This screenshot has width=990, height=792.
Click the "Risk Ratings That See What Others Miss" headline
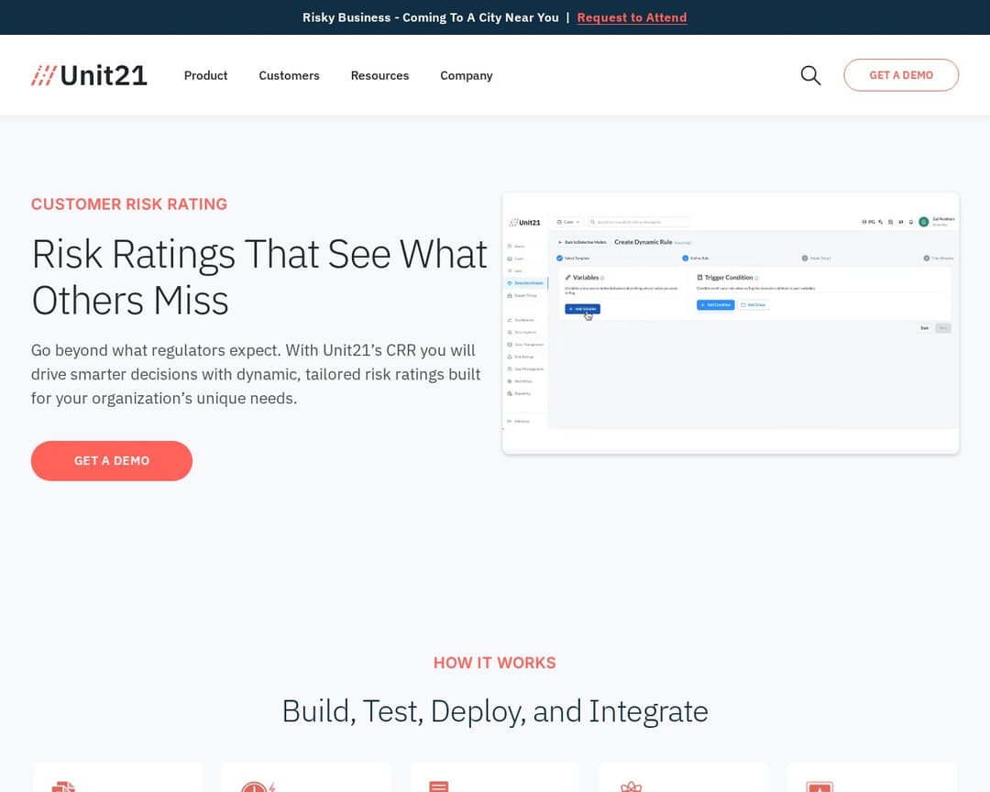pos(259,277)
